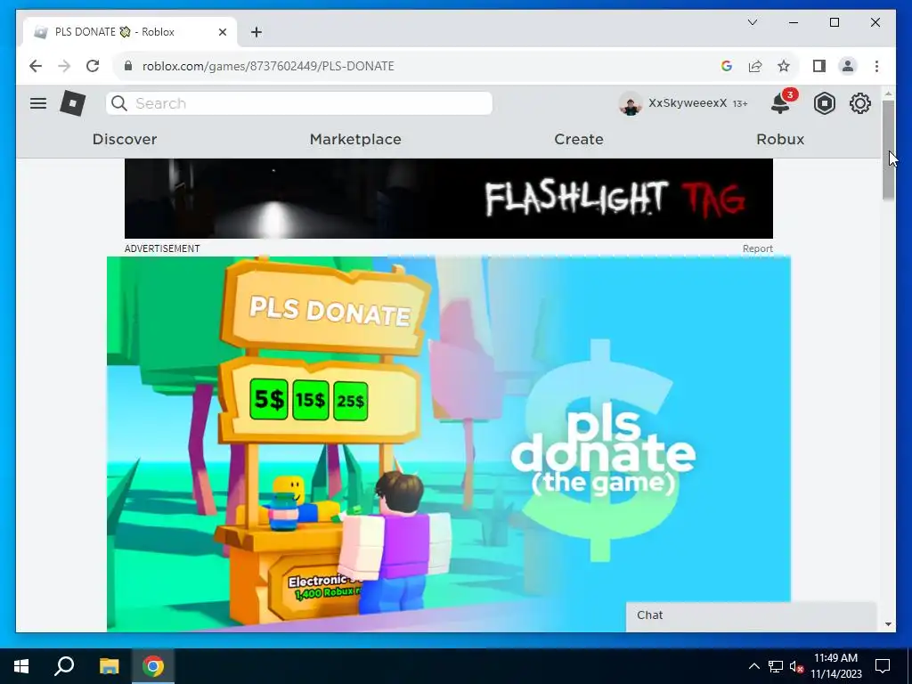Click the scrollbar up arrow
The image size is (912, 684).
(x=888, y=93)
